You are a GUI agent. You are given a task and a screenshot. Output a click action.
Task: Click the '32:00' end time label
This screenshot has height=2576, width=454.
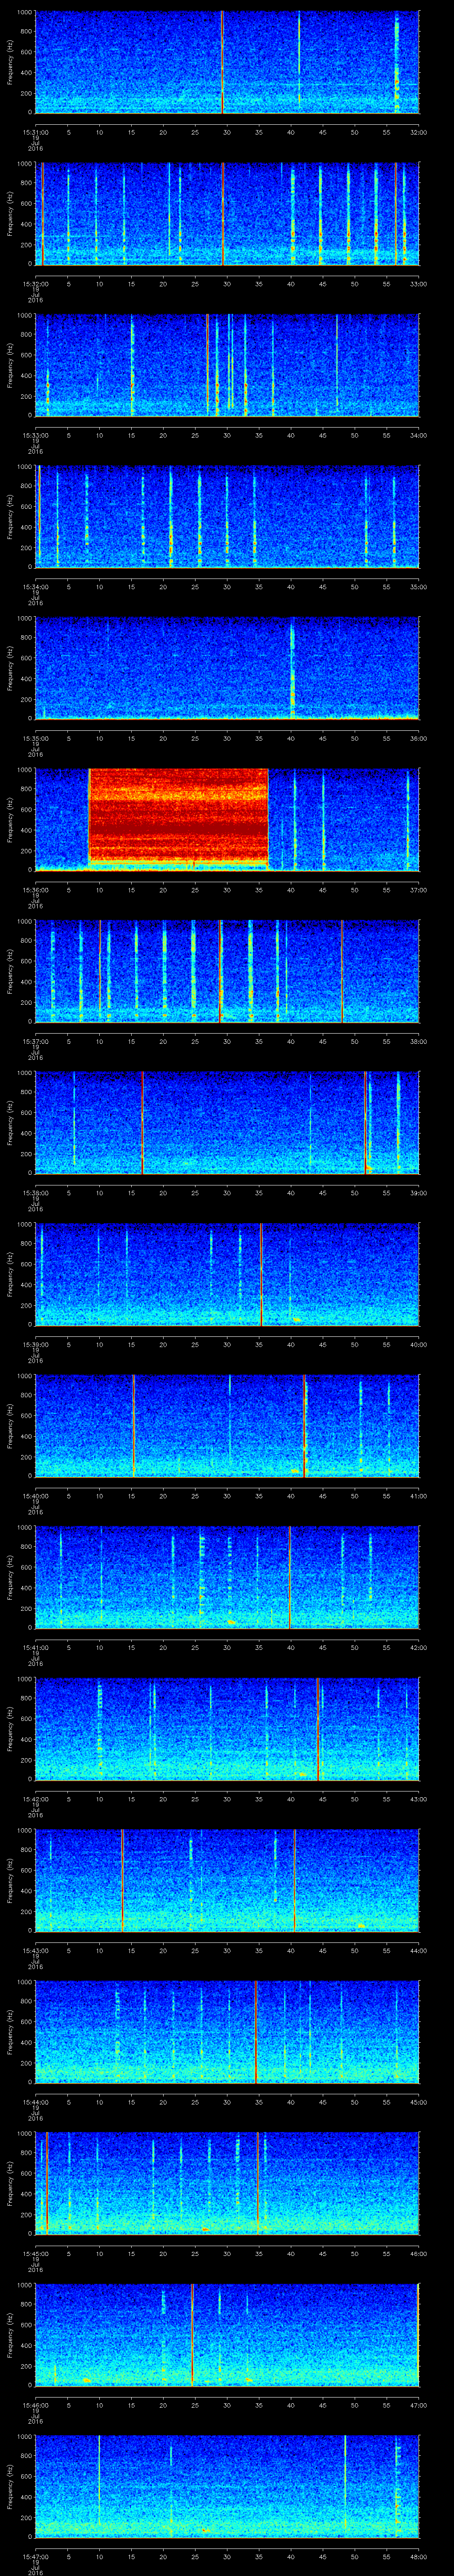(418, 132)
